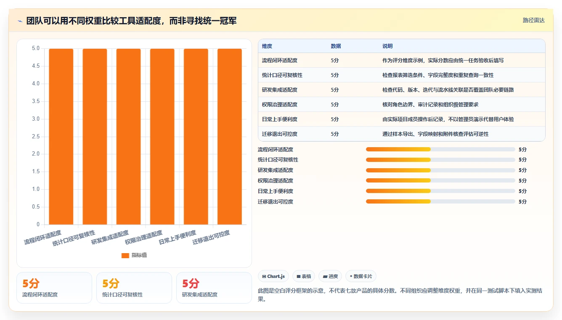Click description 检查报表筛选条件、字段完整度和重复查询一致性
The width and height of the screenshot is (562, 320).
438,75
